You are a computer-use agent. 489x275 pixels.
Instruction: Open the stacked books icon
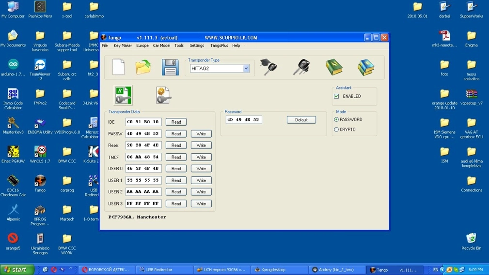click(x=366, y=67)
